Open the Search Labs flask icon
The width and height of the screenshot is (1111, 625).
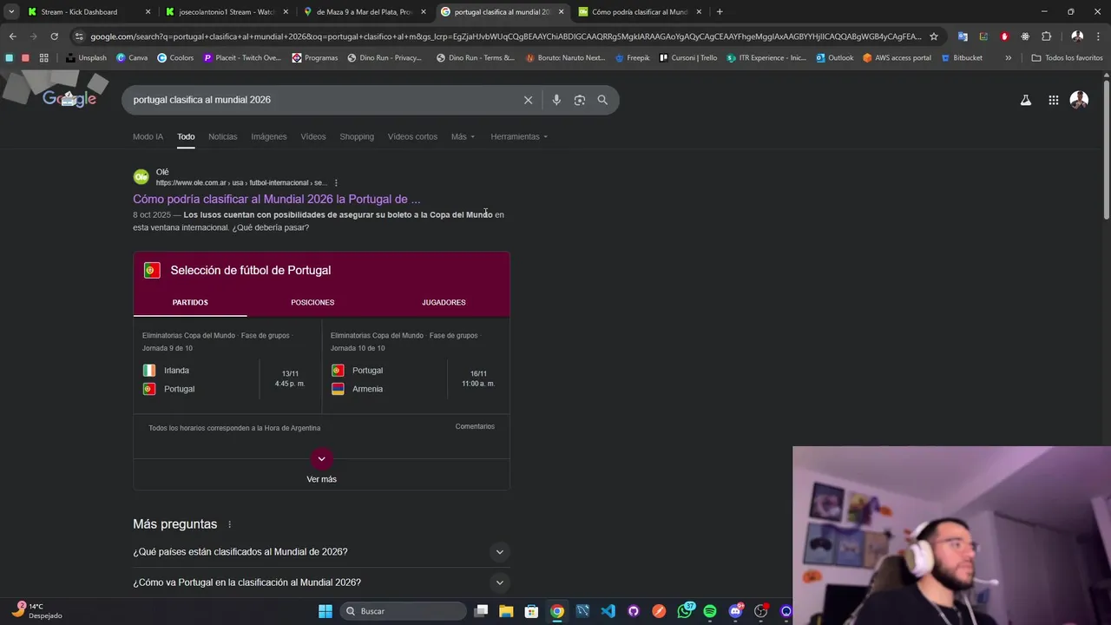pos(1026,100)
